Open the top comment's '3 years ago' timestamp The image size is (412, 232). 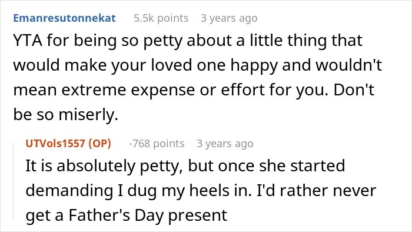pyautogui.click(x=229, y=18)
